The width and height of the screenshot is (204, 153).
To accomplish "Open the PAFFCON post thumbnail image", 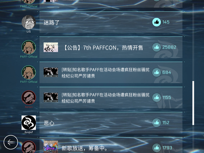I will click(x=51, y=47).
